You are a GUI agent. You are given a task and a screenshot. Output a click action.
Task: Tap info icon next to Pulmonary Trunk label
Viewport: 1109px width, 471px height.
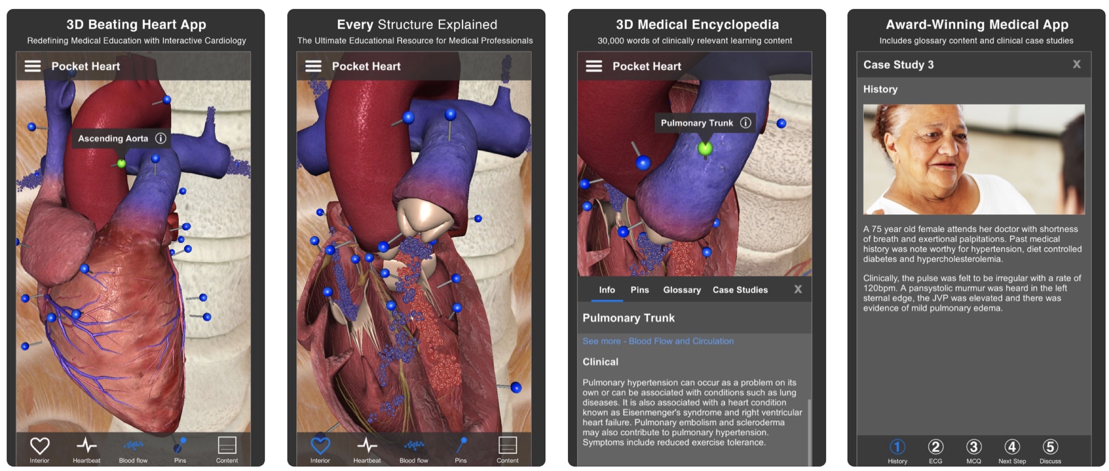(x=745, y=123)
